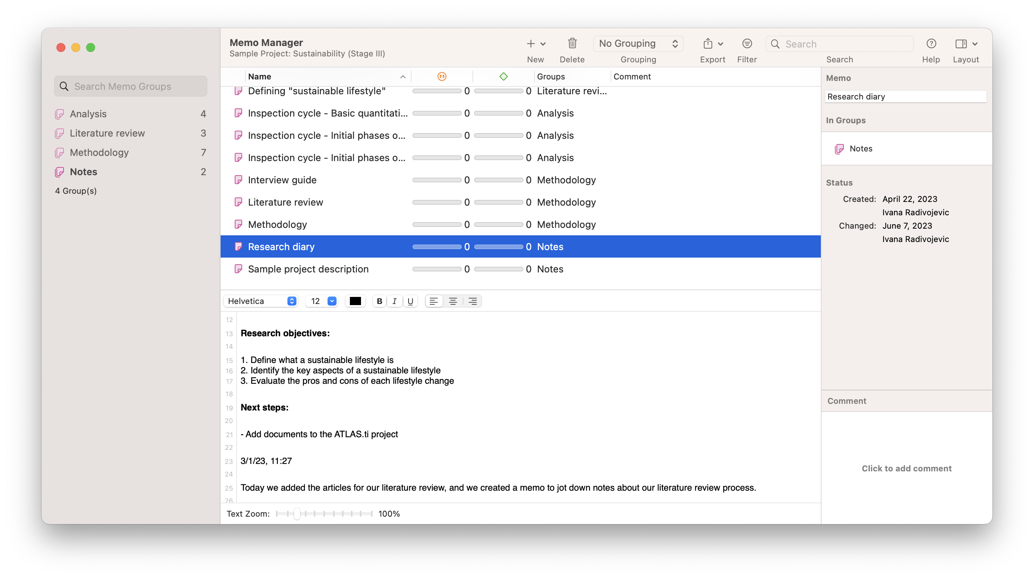Select the Methodology memo group
Viewport: 1034px width, 579px height.
coord(99,153)
